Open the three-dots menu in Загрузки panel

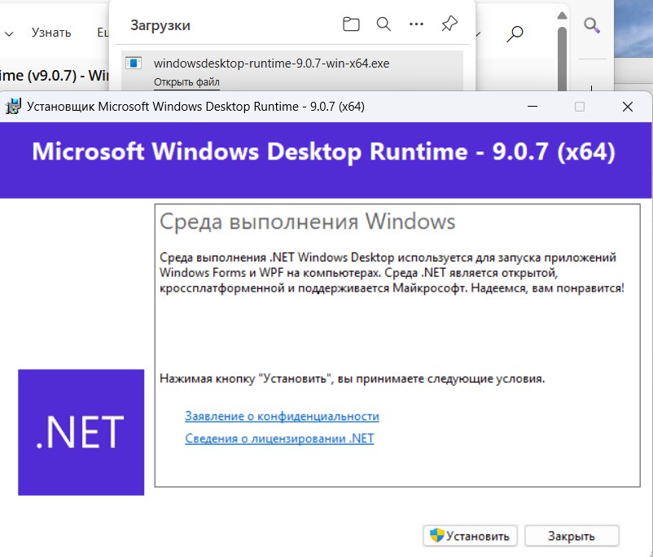(x=416, y=24)
